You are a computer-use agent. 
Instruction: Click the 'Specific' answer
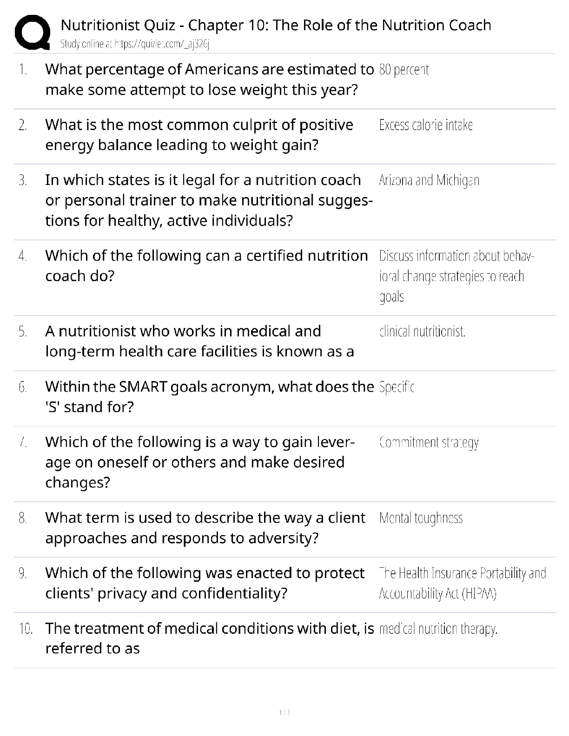pyautogui.click(x=397, y=387)
